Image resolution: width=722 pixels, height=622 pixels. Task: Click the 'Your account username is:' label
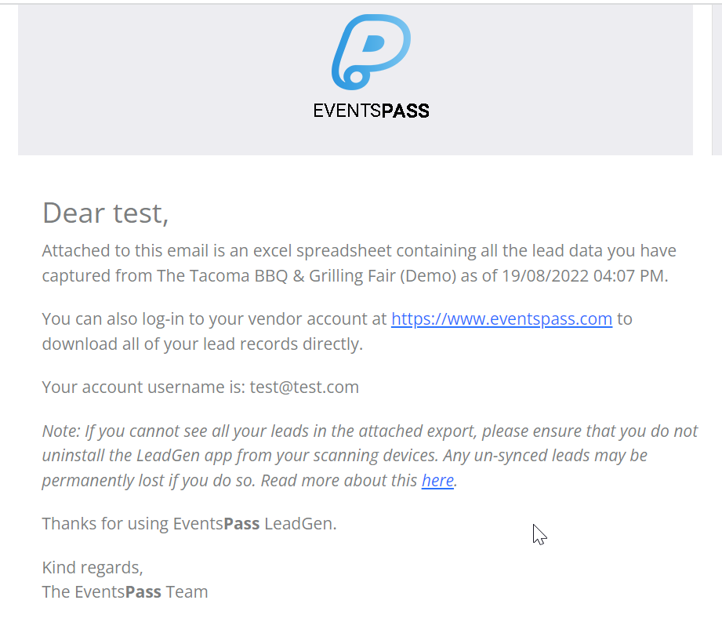(144, 387)
